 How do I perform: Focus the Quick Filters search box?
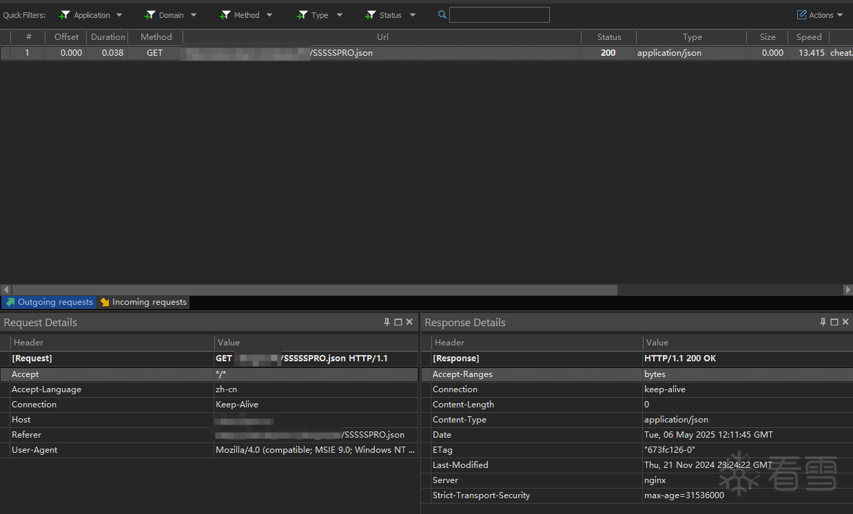tap(500, 14)
